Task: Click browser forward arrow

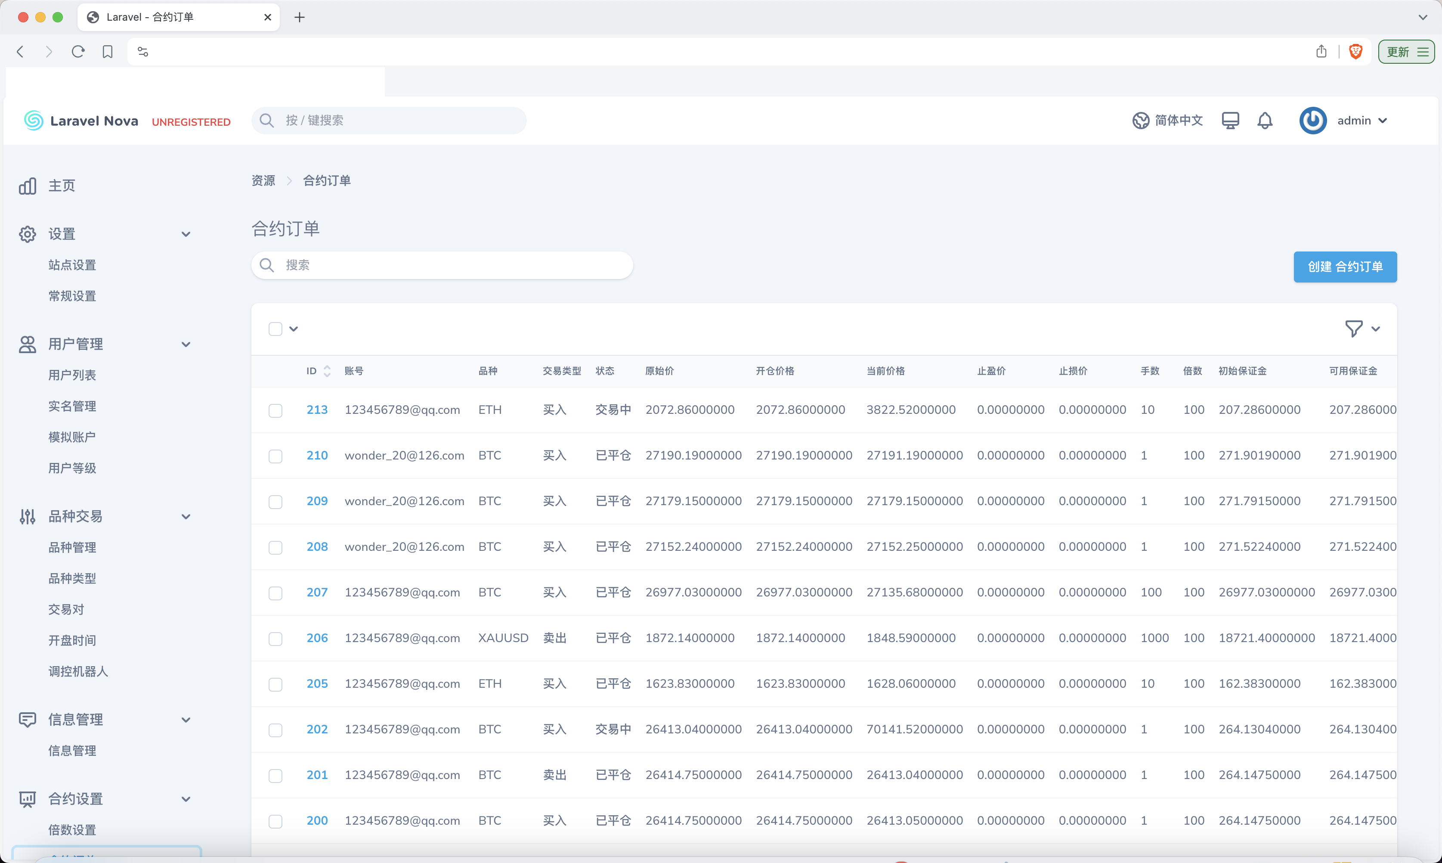Action: tap(49, 52)
